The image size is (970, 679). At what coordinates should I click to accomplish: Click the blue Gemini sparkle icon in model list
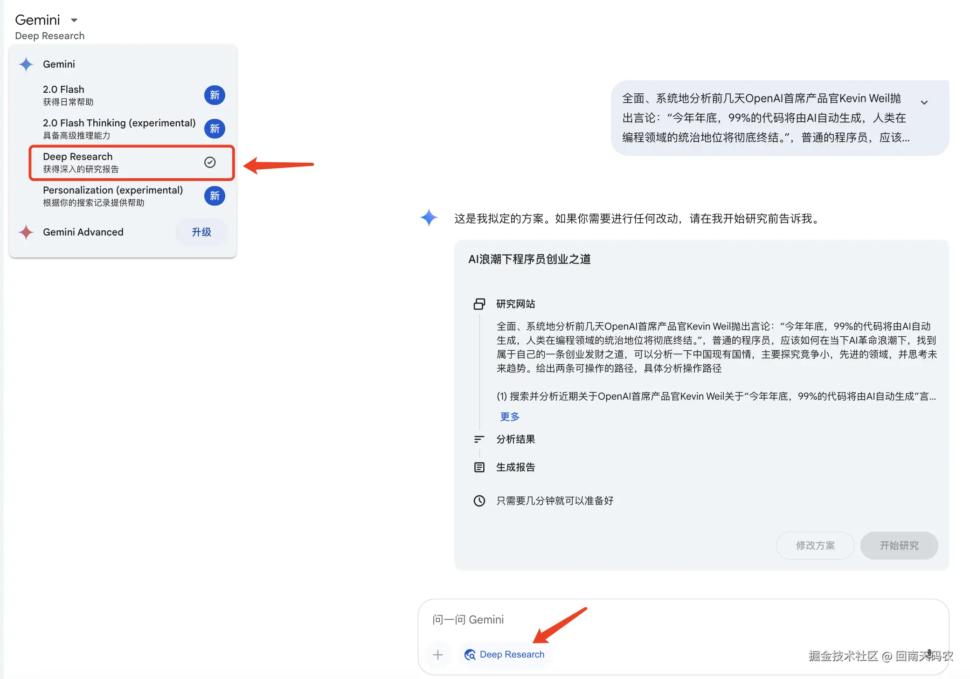[x=26, y=64]
